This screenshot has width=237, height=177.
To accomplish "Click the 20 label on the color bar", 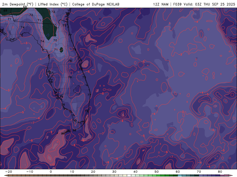I will [93, 172].
